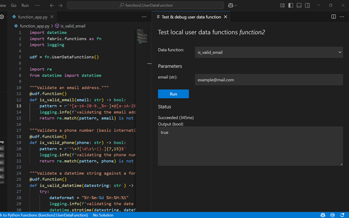Open Copilot status icon in status bar
This screenshot has height=218, width=349.
pos(323,215)
